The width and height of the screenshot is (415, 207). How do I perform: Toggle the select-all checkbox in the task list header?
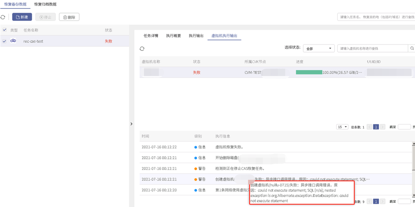pos(4,30)
